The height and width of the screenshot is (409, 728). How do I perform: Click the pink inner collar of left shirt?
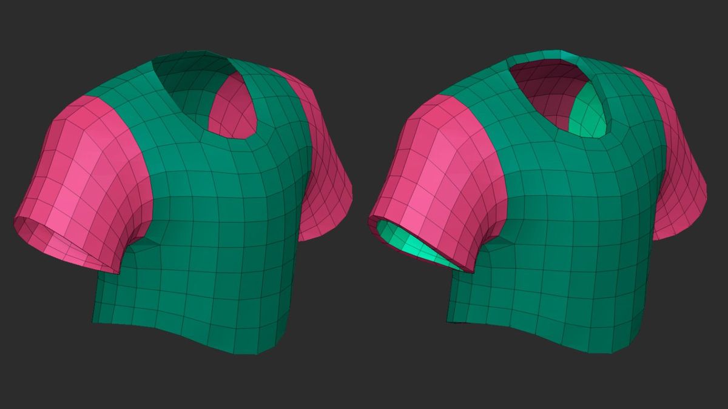click(234, 109)
